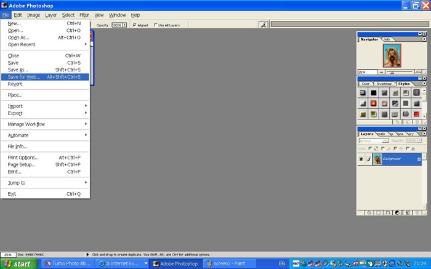This screenshot has height=269, width=431.
Task: Click the brush-options icon in the options bar
Action: 264,25
